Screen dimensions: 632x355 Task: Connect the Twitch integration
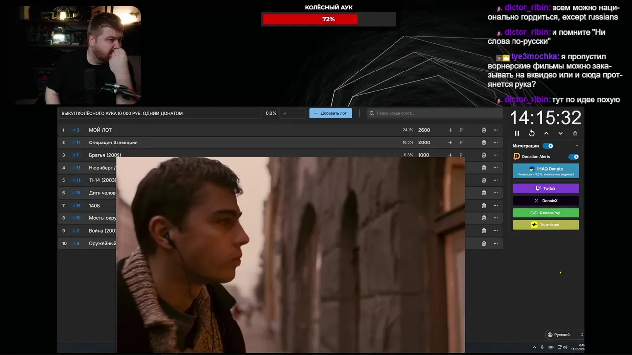pyautogui.click(x=546, y=188)
